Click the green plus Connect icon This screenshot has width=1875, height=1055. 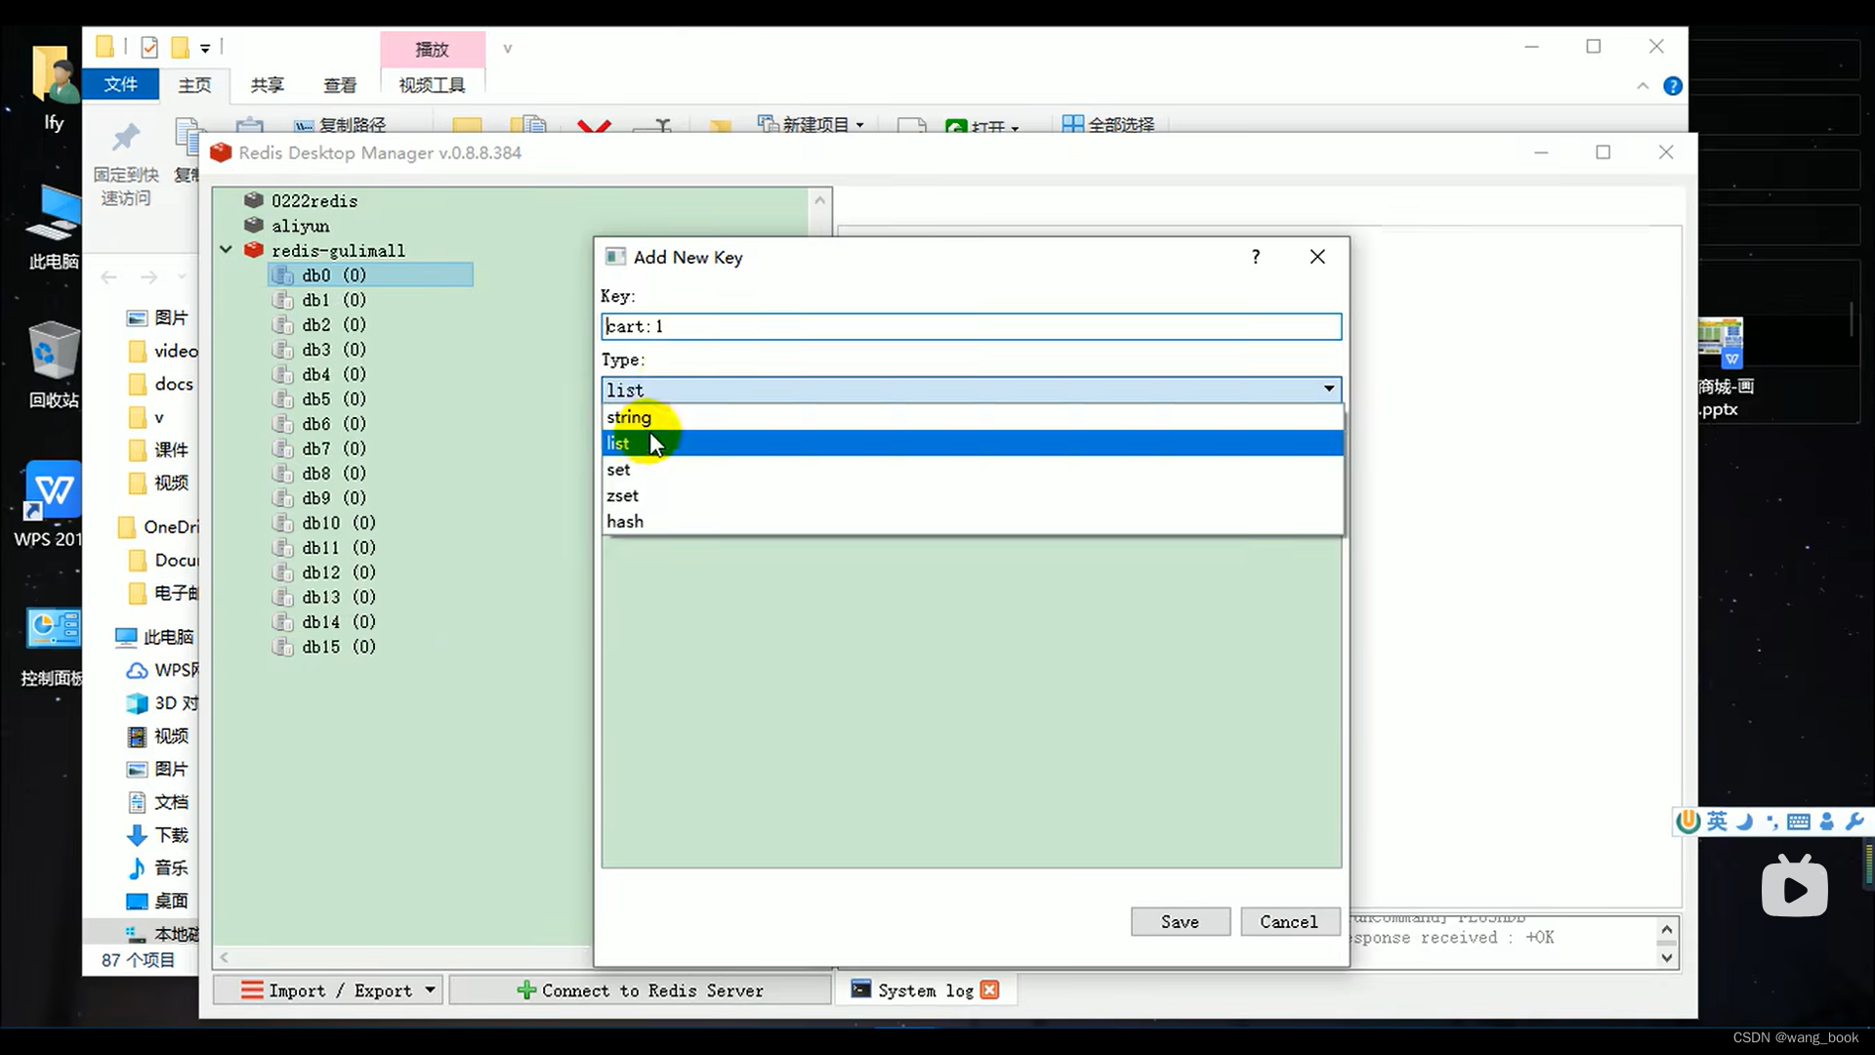pyautogui.click(x=526, y=991)
